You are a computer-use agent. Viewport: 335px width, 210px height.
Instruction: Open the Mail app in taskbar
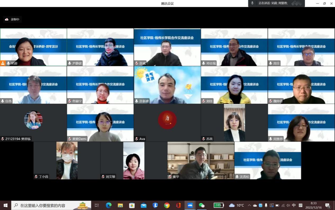pos(143,205)
